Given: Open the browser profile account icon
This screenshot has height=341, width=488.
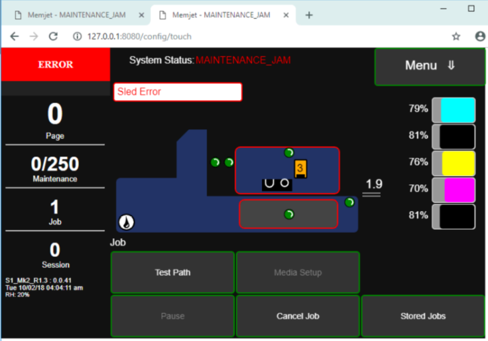Looking at the screenshot, I should [x=480, y=36].
